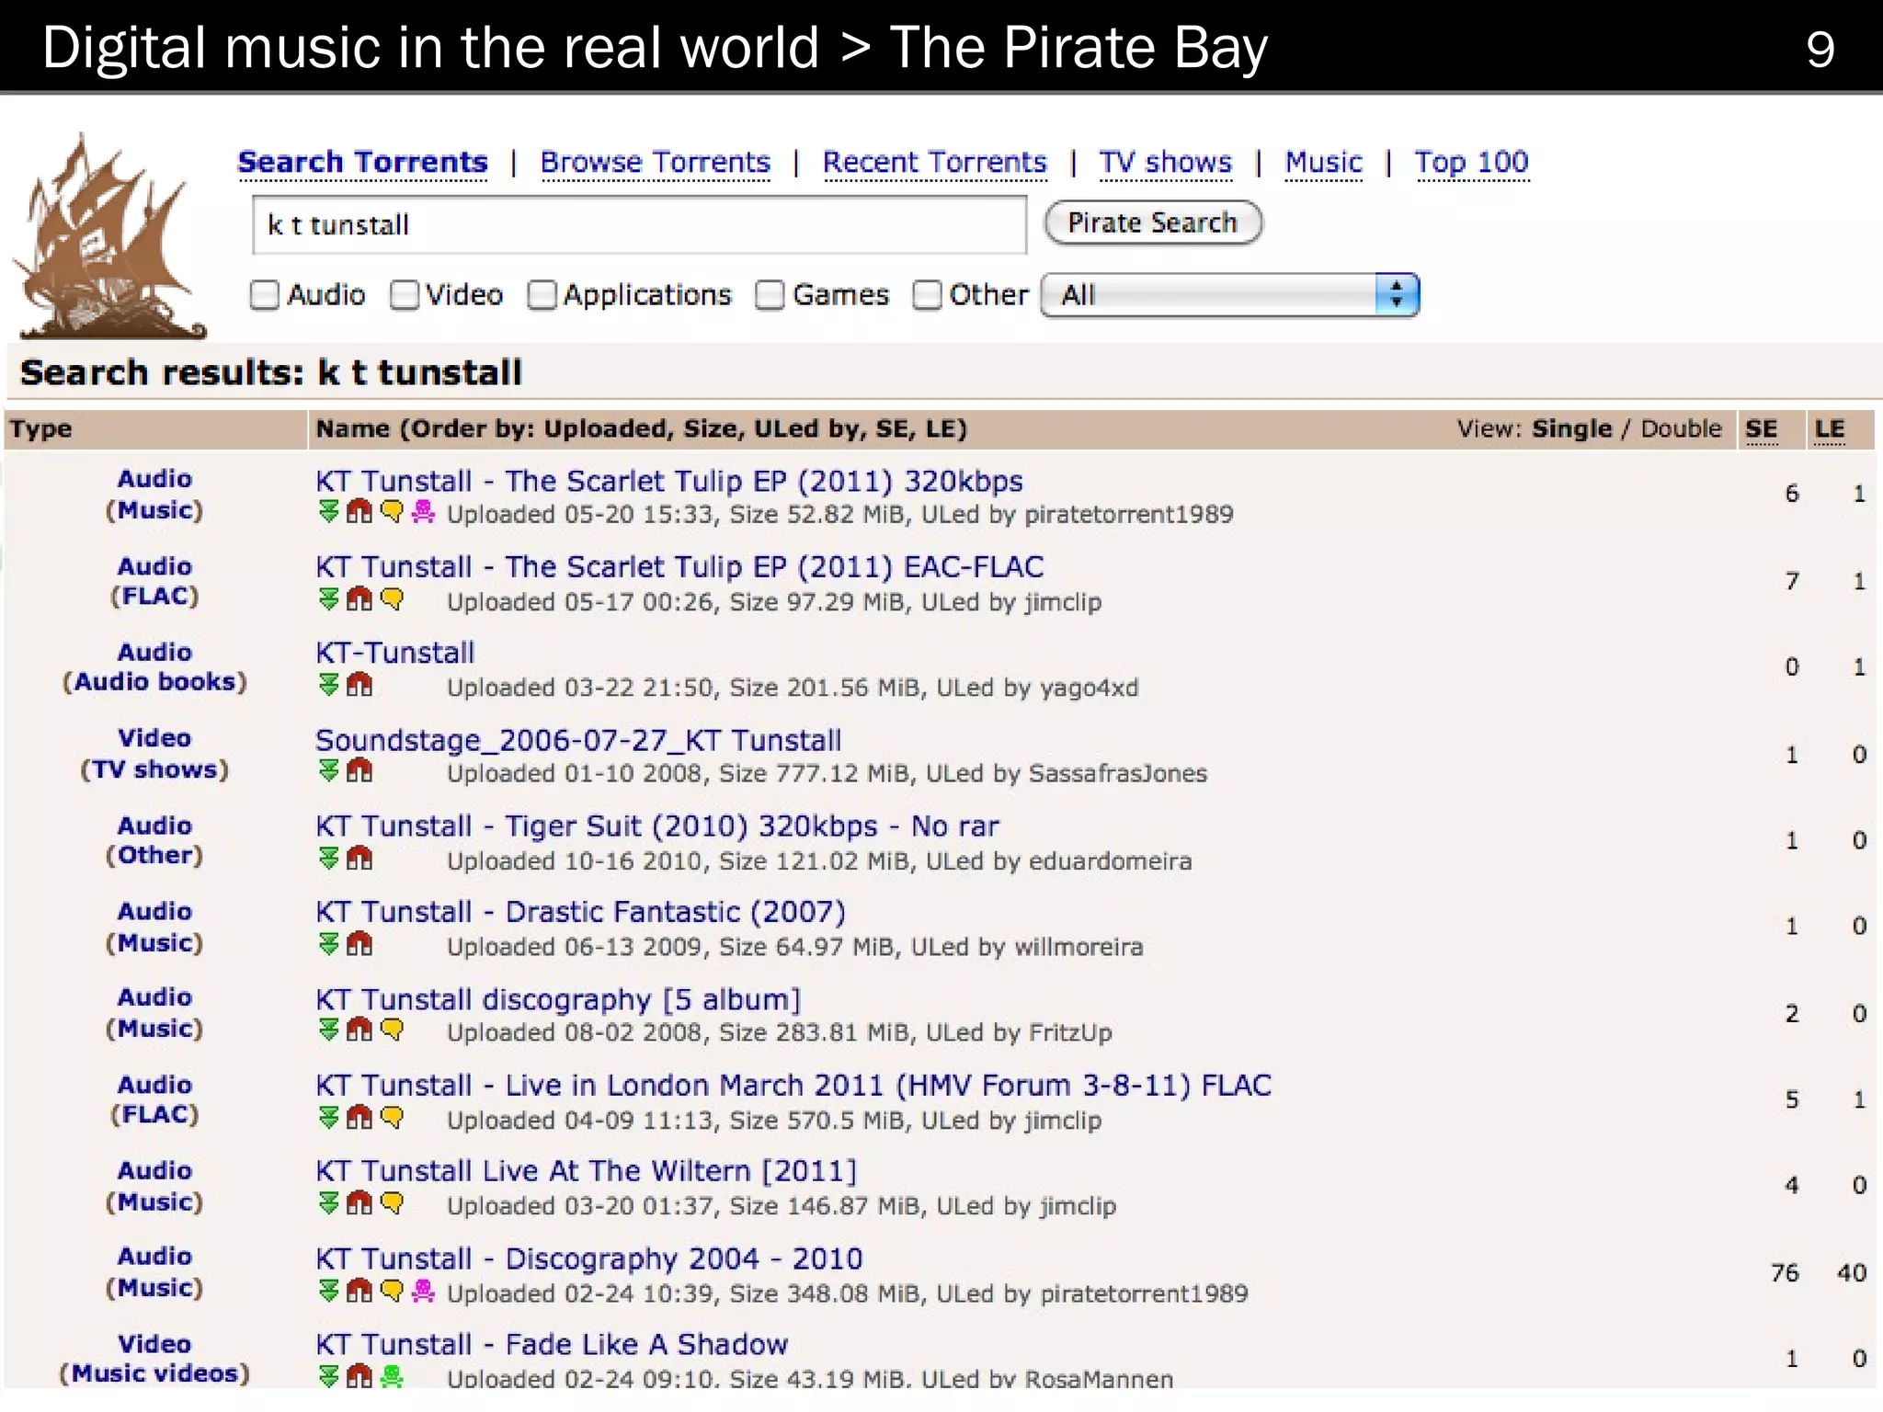Open KT Tunstall - The Scarlet Tulip EP 320kbps

tap(669, 481)
